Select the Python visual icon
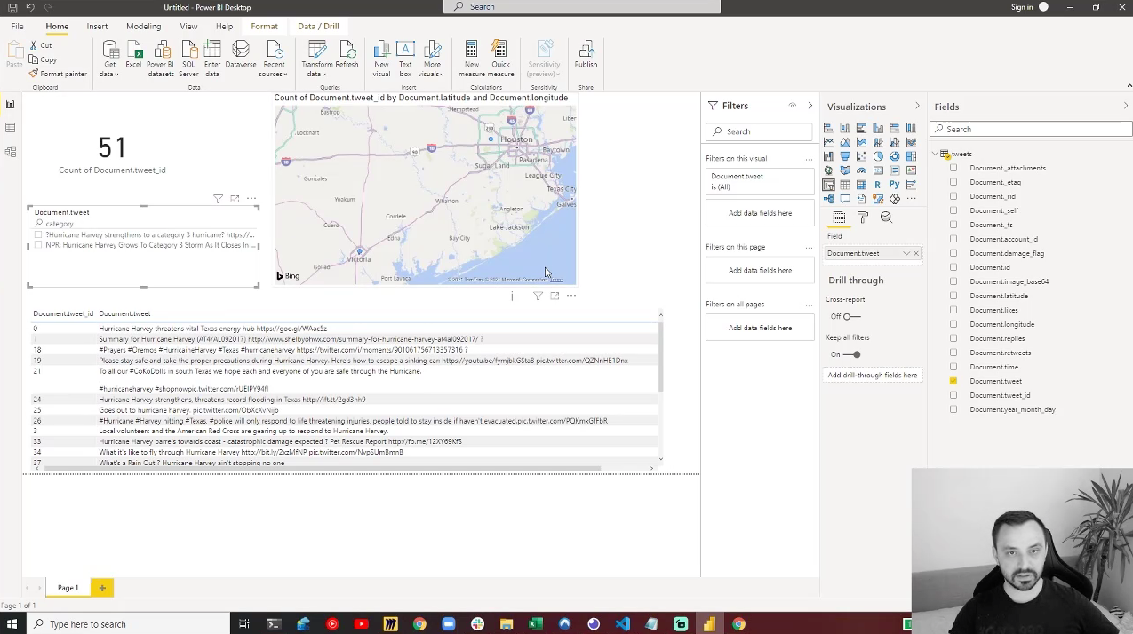Screen dimensions: 1133x634 (895, 185)
